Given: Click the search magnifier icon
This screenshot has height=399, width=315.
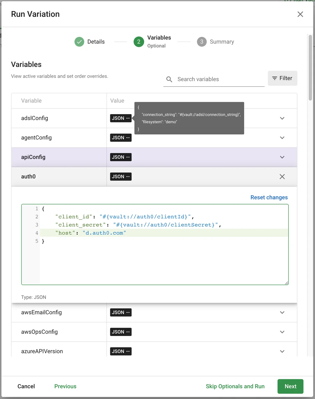Looking at the screenshot, I should [x=169, y=79].
